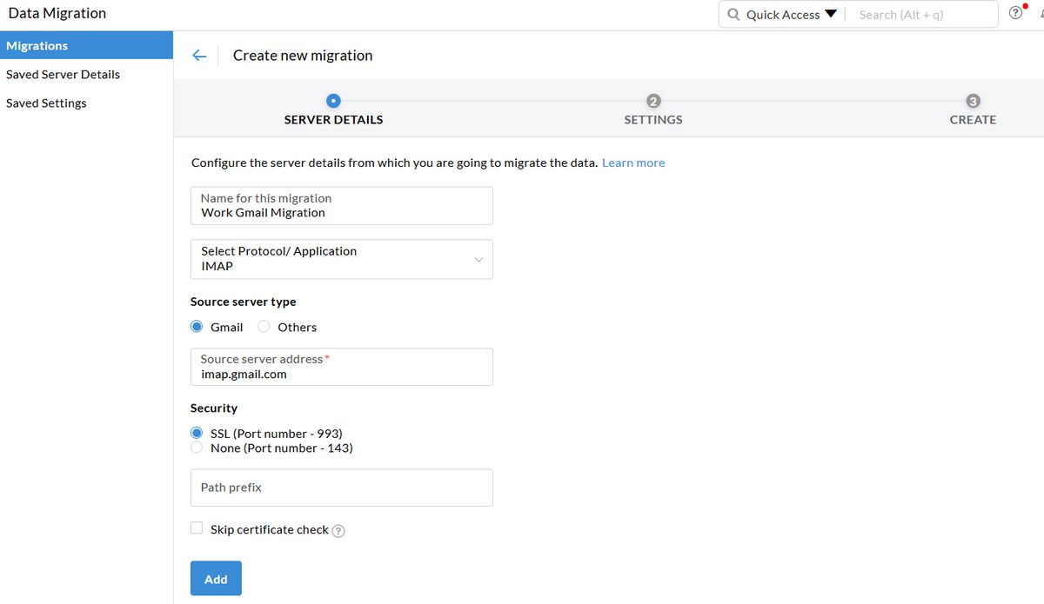
Task: Choose None (Port number - 143) security
Action: tap(197, 448)
